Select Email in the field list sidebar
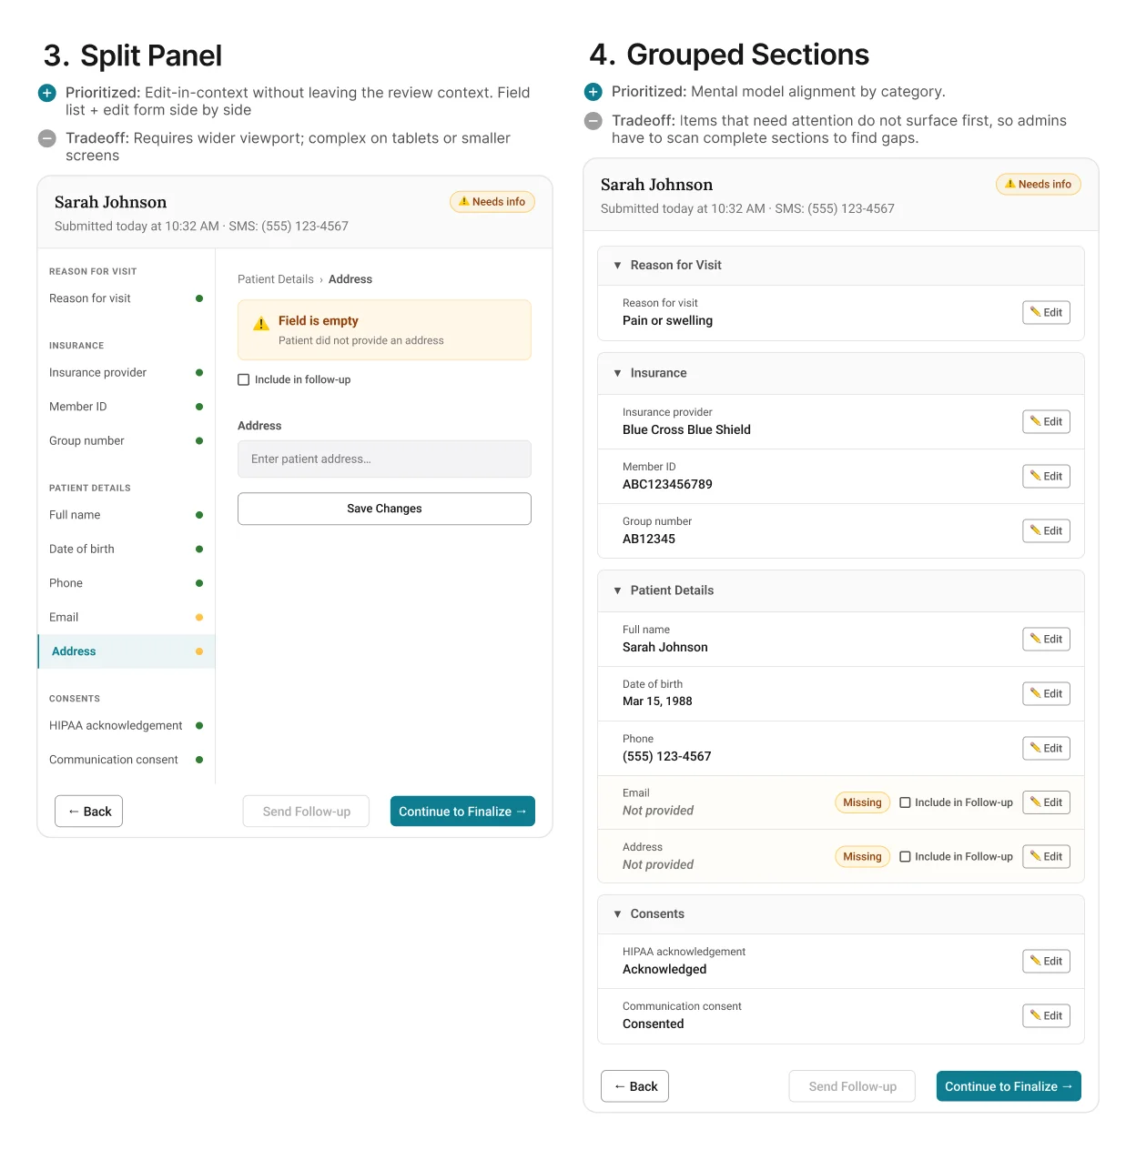Screen dimensions: 1136x1150 click(64, 618)
